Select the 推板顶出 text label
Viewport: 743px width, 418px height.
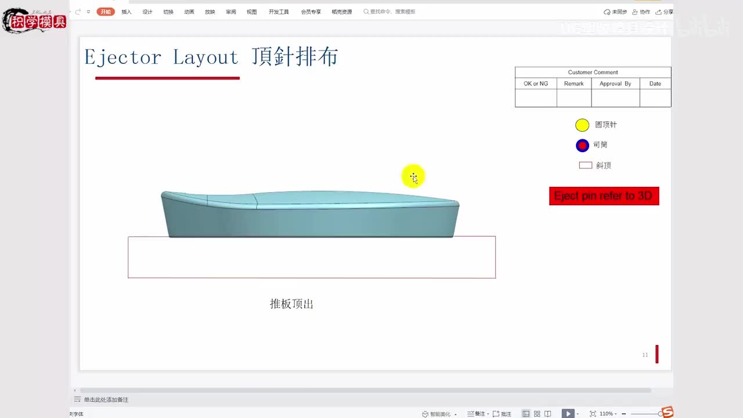click(x=291, y=304)
